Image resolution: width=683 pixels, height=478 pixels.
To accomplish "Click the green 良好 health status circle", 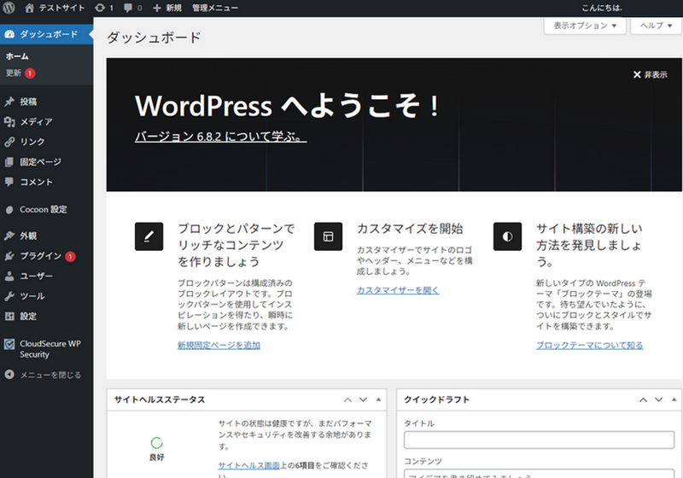I will (x=156, y=443).
